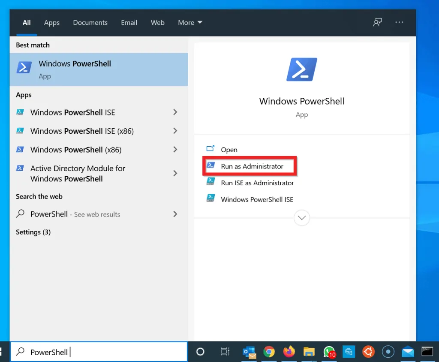The width and height of the screenshot is (439, 362).
Task: Click the Cortana circle in the taskbar
Action: click(x=200, y=352)
